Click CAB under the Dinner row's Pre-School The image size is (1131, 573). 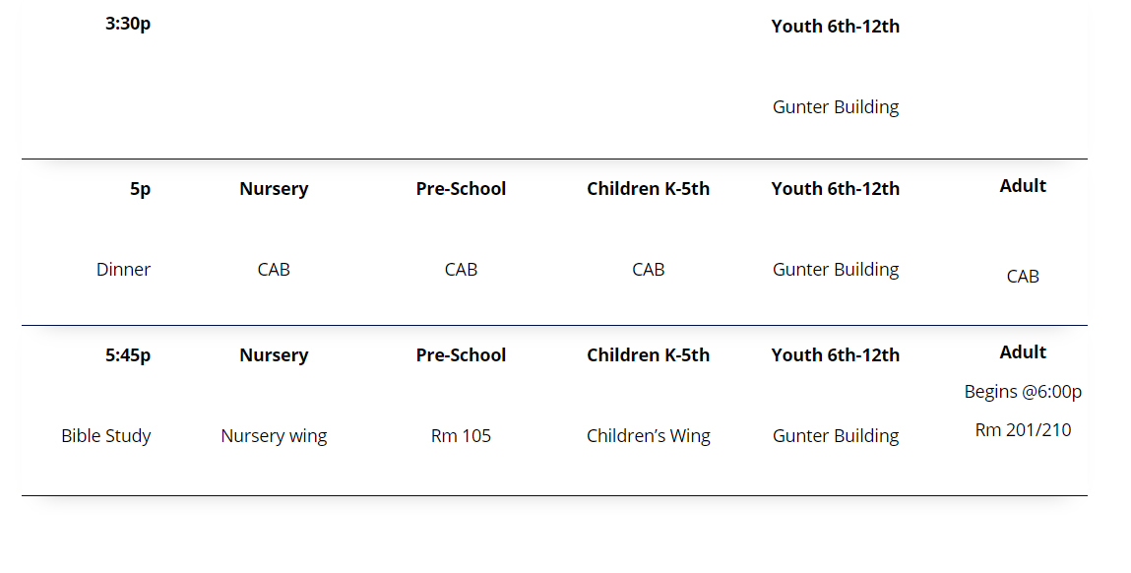click(461, 270)
